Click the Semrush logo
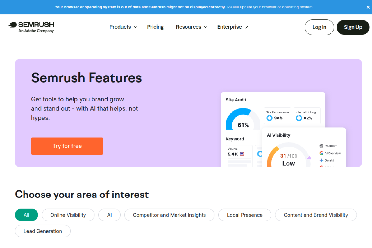Screen dimensions: 372x248 [x=31, y=27]
